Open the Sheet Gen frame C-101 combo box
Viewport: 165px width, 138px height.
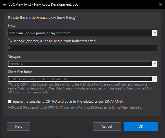click(83, 79)
